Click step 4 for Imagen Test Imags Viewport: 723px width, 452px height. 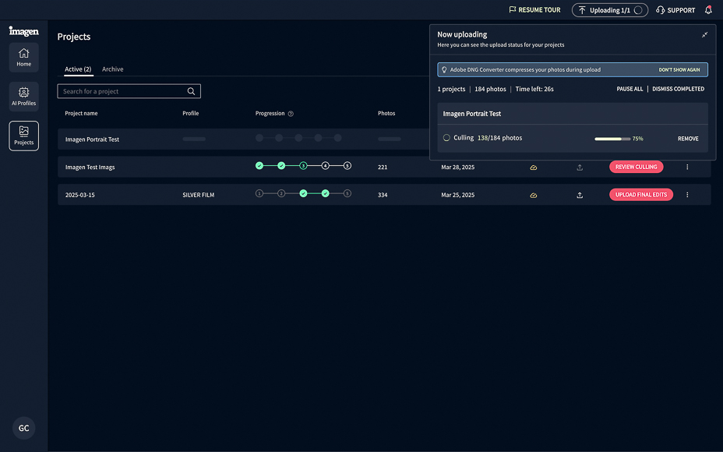[326, 165]
